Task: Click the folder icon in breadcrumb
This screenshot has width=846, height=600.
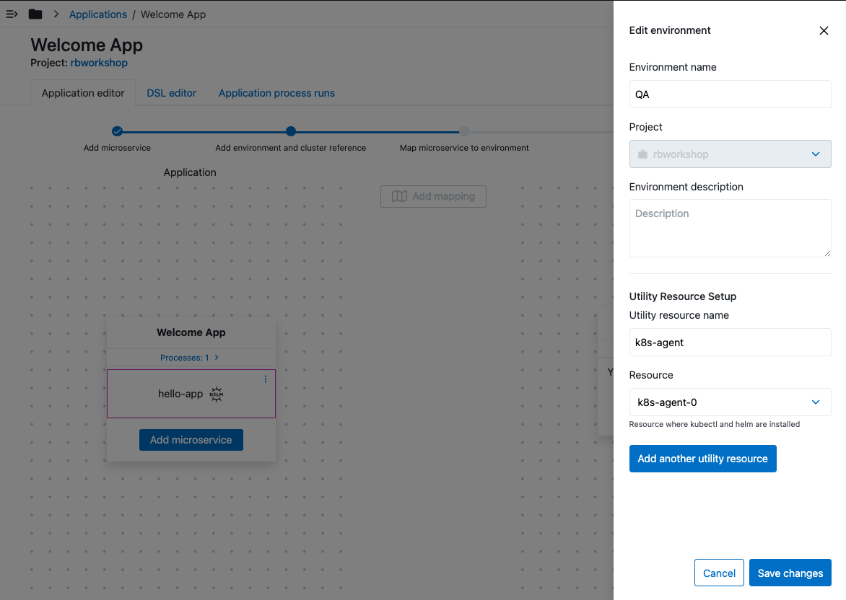Action: tap(35, 14)
